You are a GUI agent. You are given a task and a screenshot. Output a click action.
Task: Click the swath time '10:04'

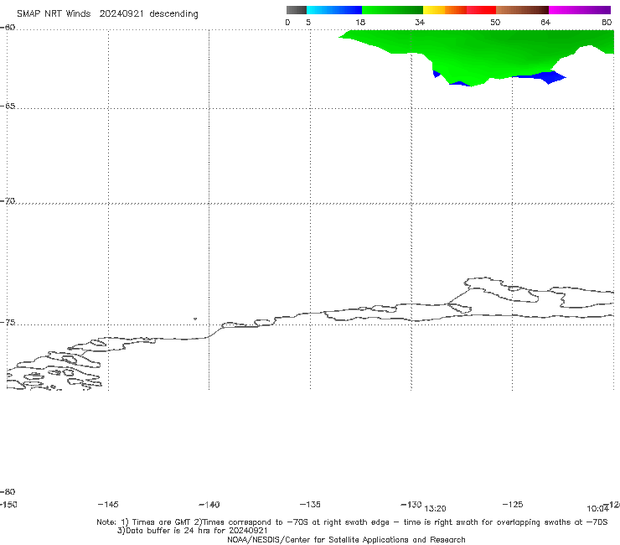pos(597,509)
